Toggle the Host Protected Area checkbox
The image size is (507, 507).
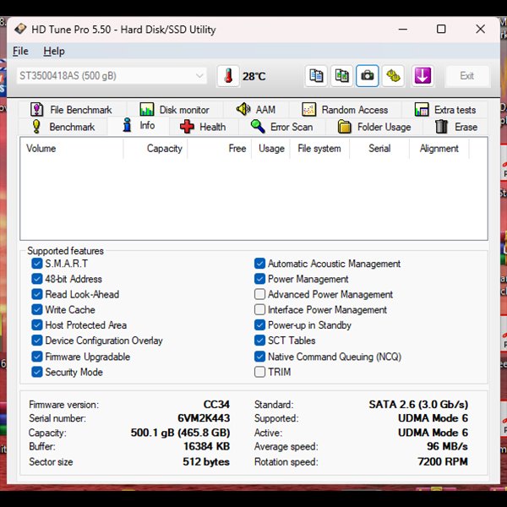tap(37, 325)
